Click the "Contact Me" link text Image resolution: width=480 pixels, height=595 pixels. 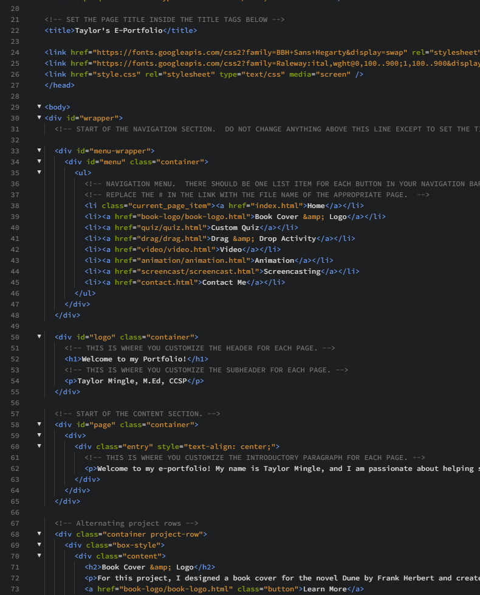click(x=224, y=283)
